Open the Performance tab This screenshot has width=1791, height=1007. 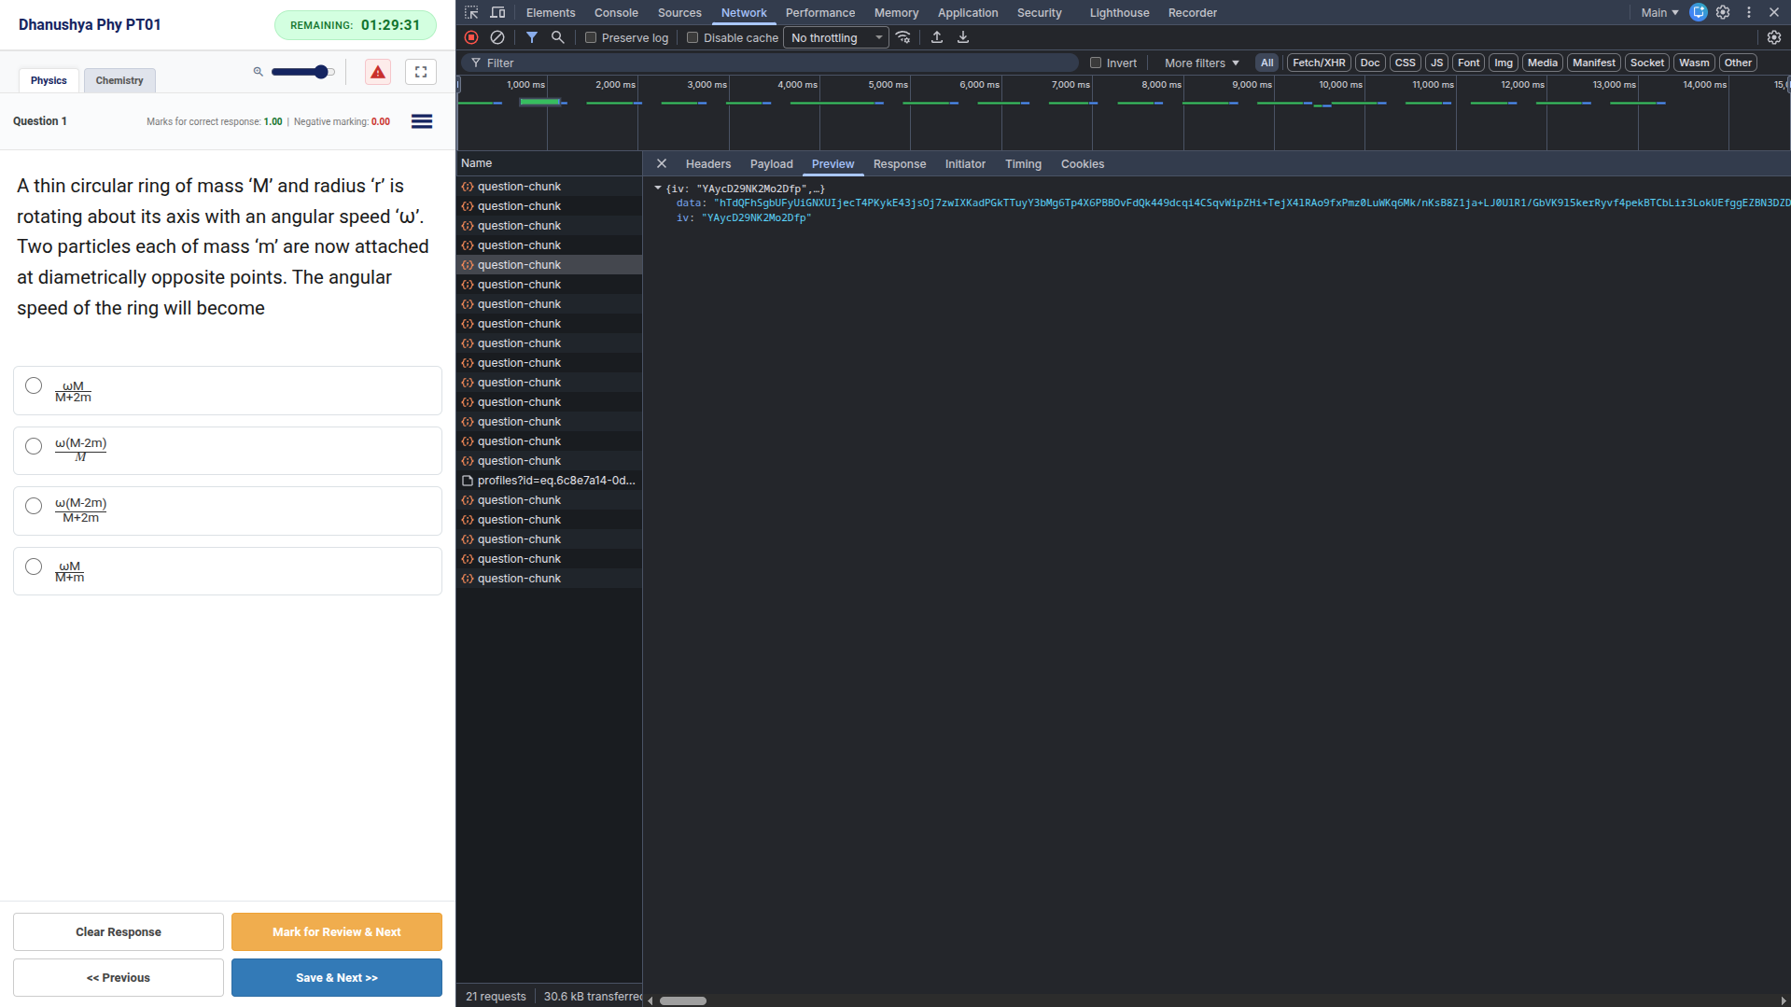[820, 12]
